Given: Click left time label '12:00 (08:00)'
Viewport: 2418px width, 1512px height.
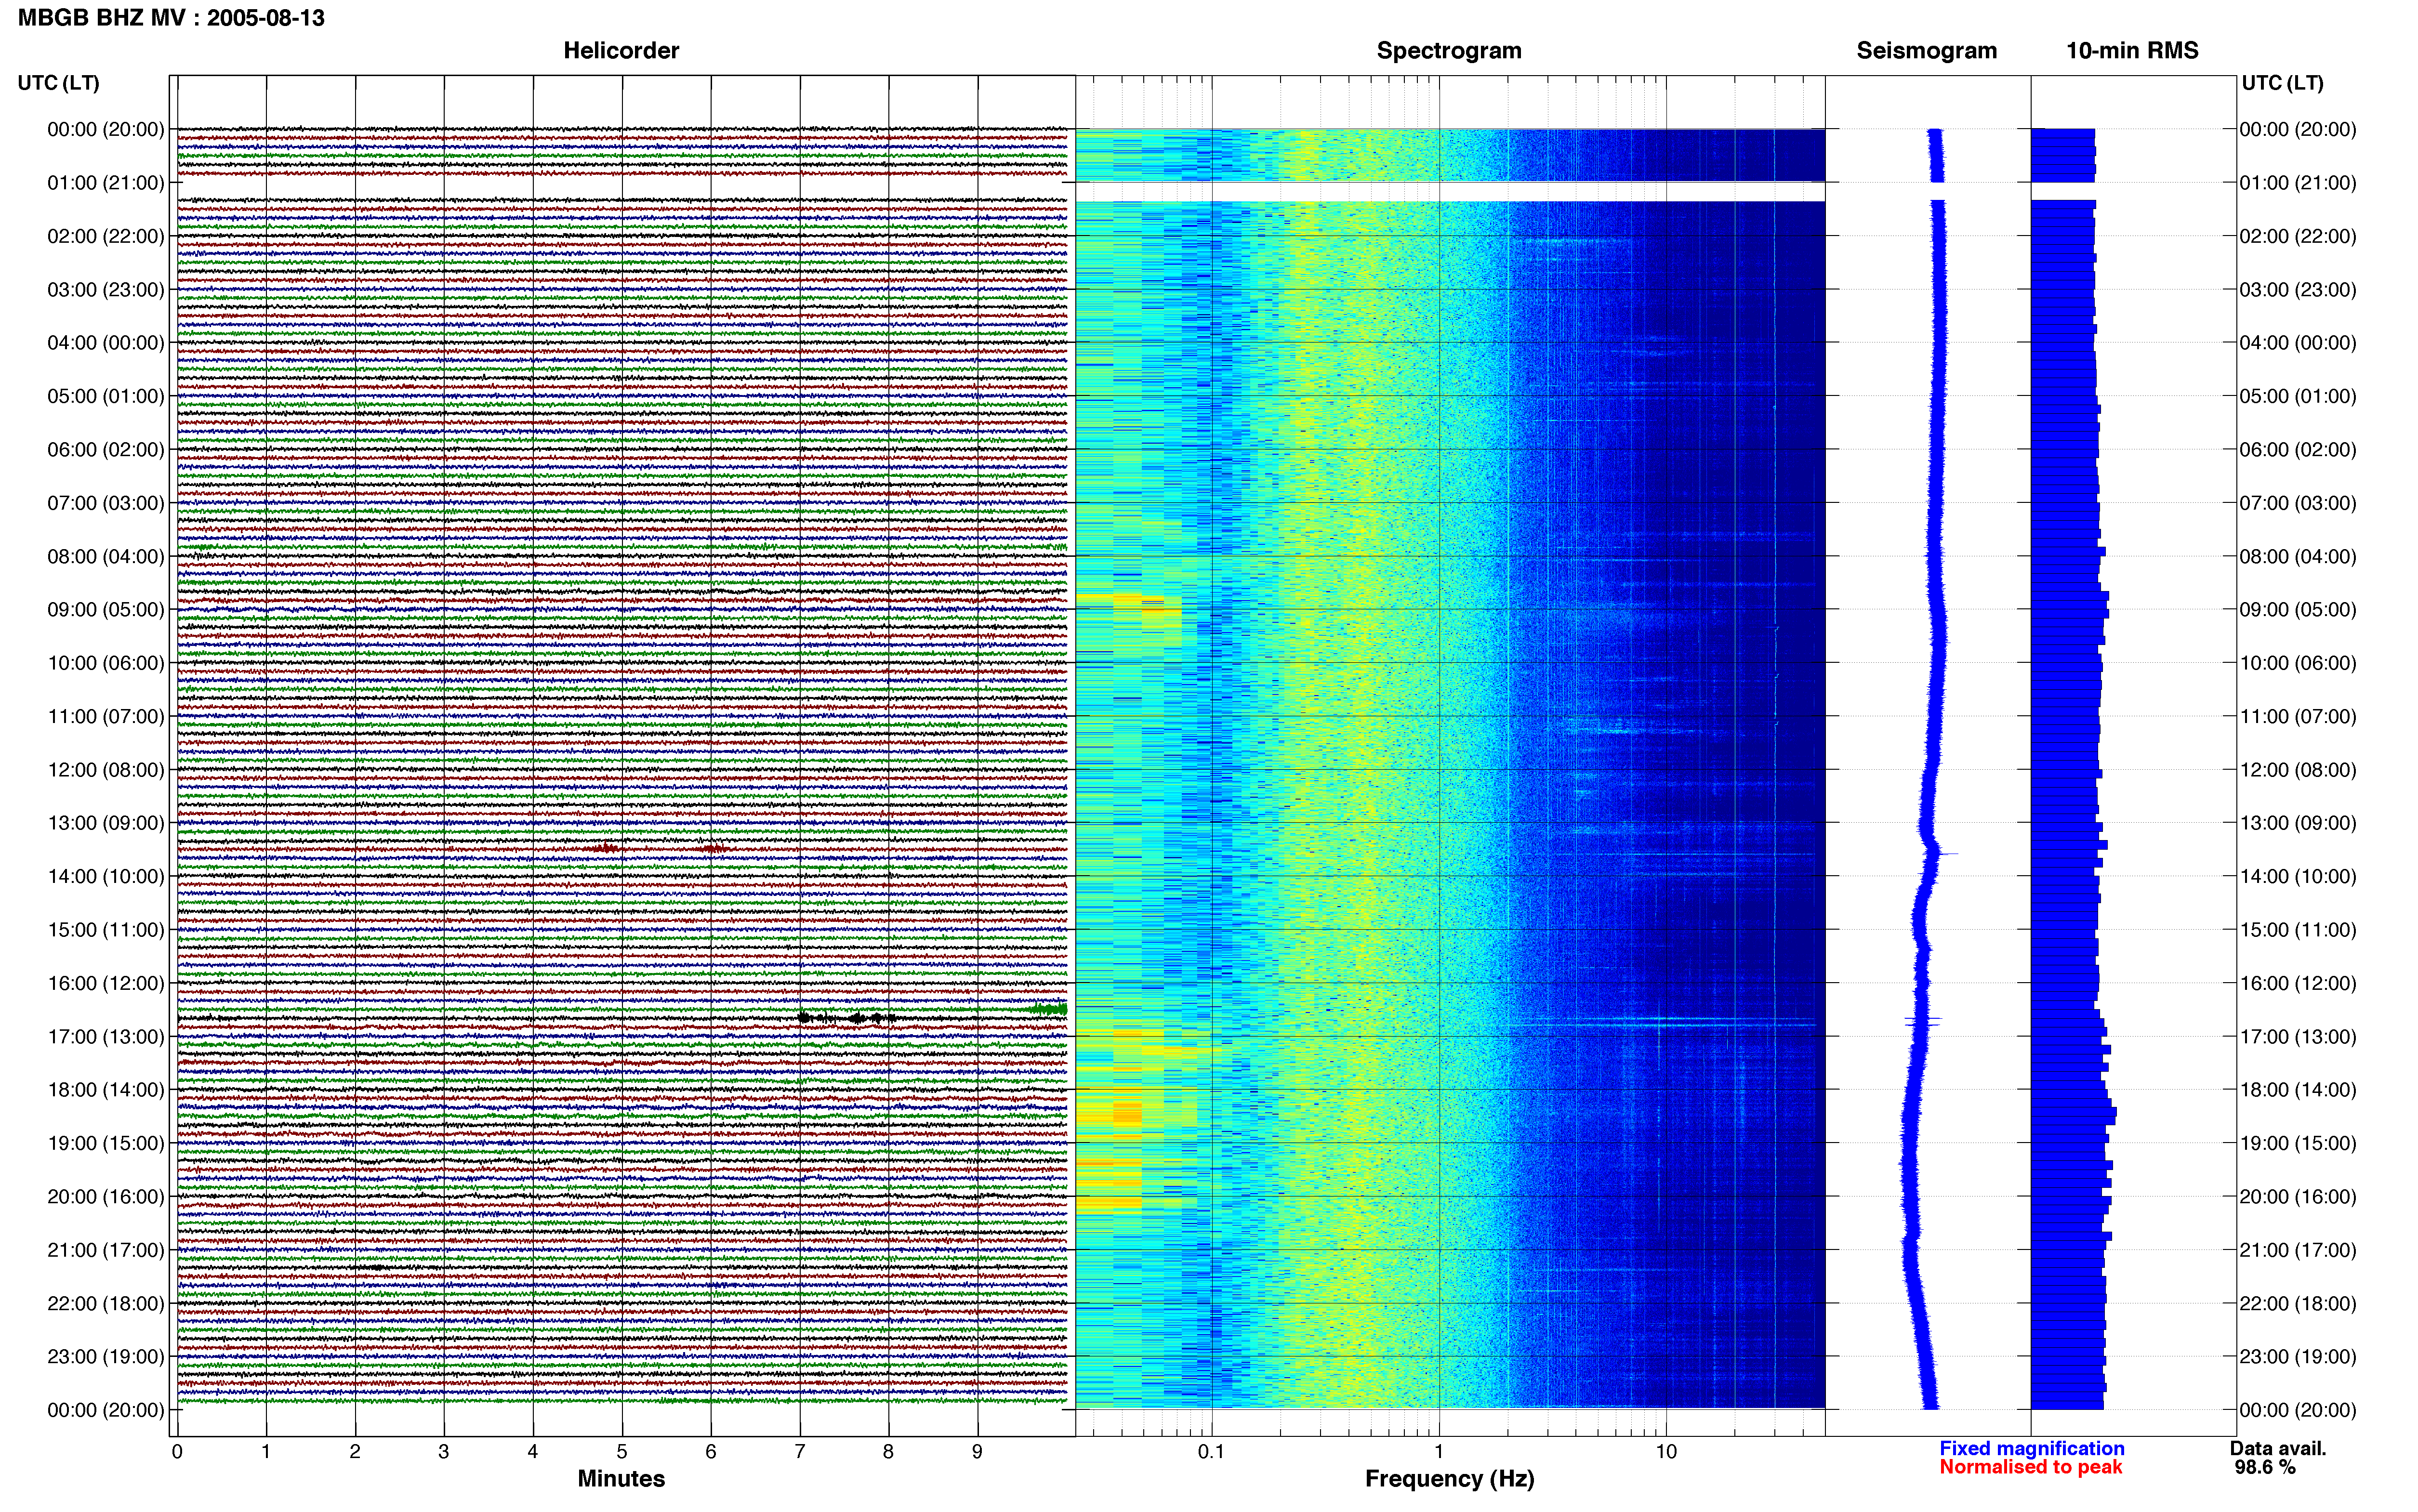Looking at the screenshot, I should [106, 770].
